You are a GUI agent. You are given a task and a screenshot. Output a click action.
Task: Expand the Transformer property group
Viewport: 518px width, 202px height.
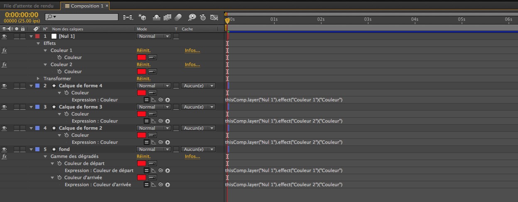pos(39,79)
